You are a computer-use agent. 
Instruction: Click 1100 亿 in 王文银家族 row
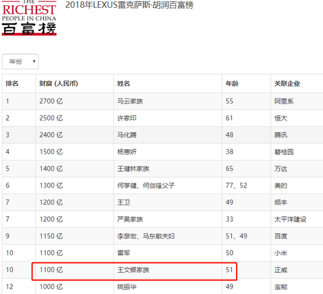(x=51, y=270)
